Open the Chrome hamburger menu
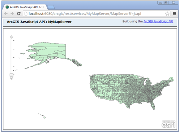This screenshot has width=179, height=132. (174, 14)
